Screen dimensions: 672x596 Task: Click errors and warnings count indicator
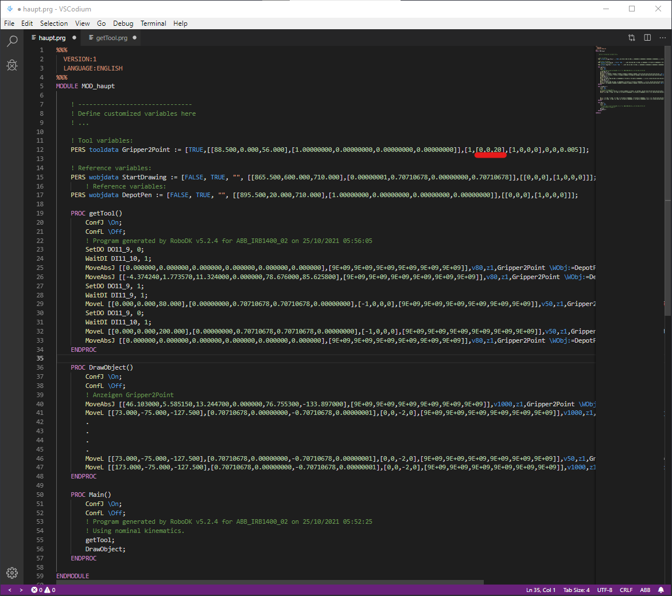tap(44, 590)
